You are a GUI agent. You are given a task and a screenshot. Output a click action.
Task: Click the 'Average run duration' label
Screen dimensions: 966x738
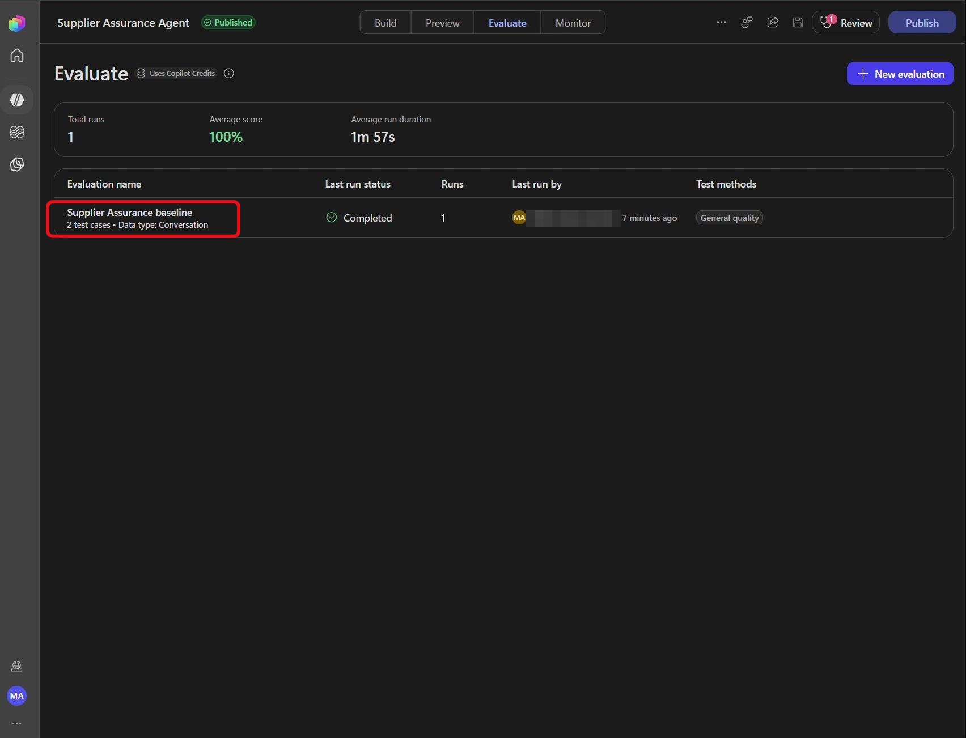(391, 120)
